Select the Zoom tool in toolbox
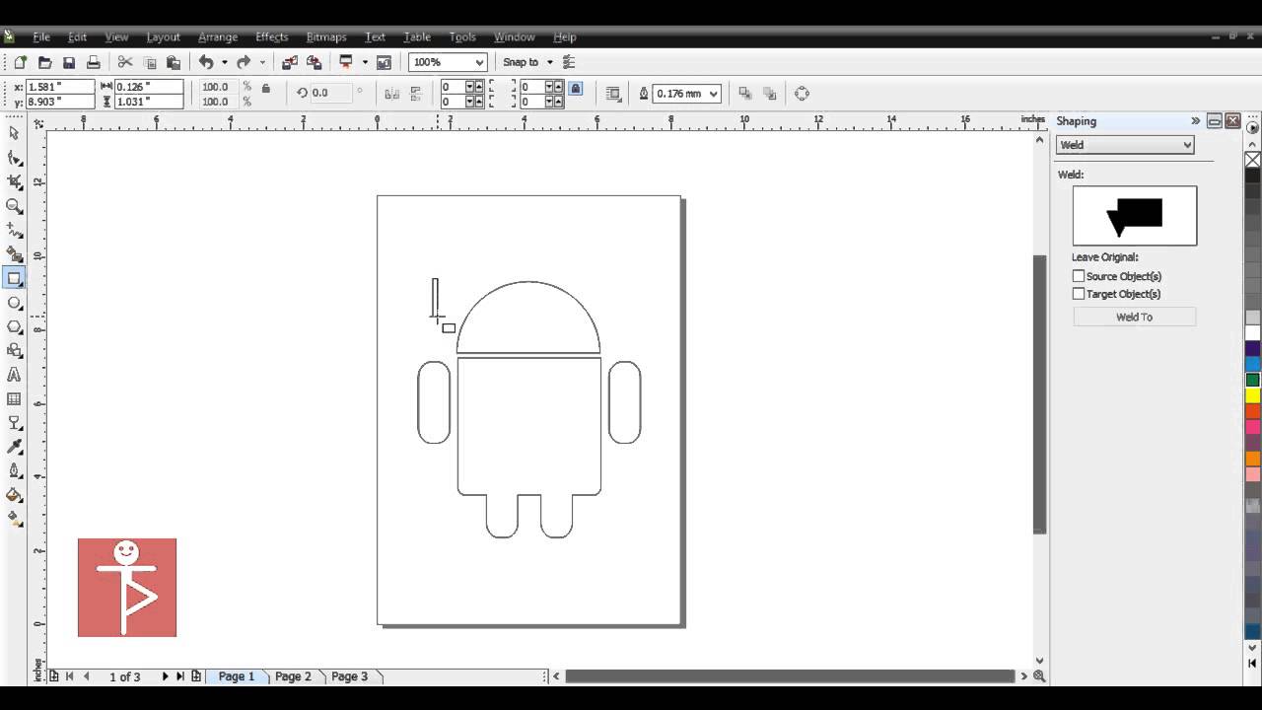Viewport: 1262px width, 710px height. click(x=14, y=206)
